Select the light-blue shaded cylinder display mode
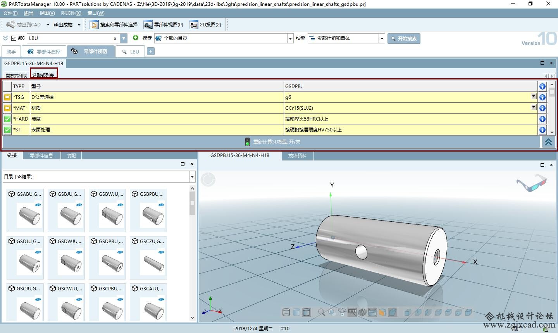The width and height of the screenshot is (558, 333). point(296,312)
